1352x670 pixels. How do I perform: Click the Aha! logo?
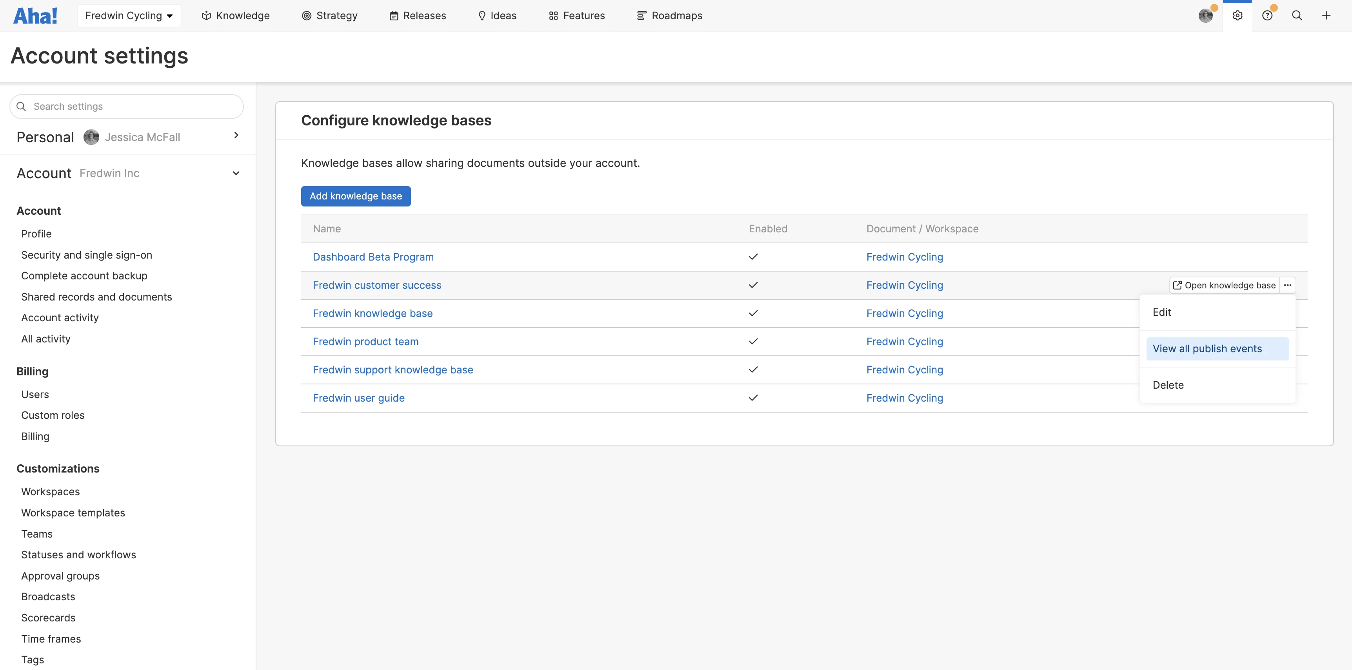click(x=35, y=16)
